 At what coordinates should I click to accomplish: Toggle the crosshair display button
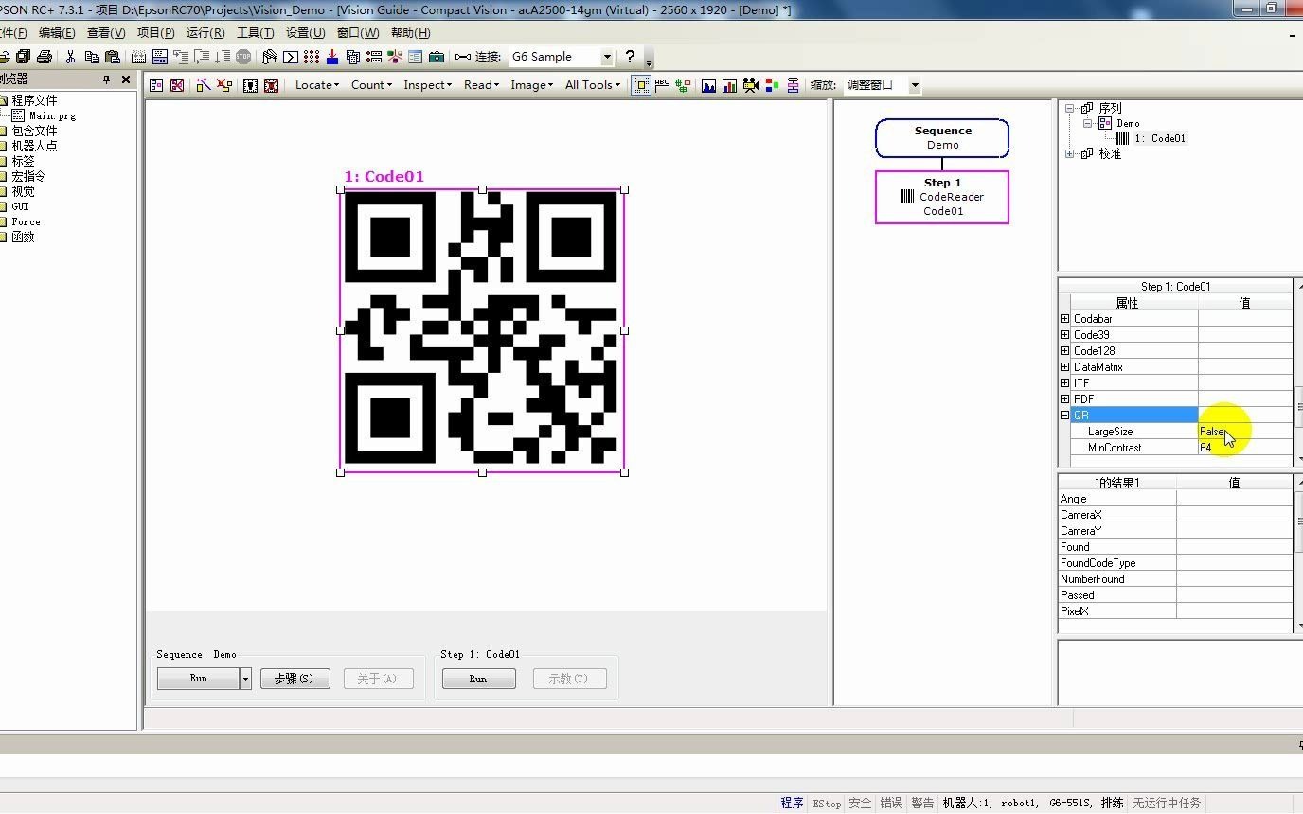pos(682,85)
